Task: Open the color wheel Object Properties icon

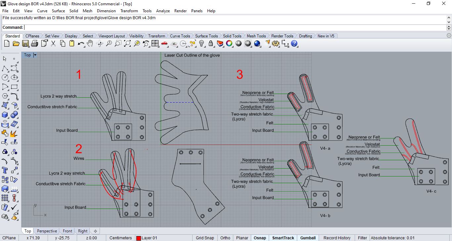Action: click(229, 43)
